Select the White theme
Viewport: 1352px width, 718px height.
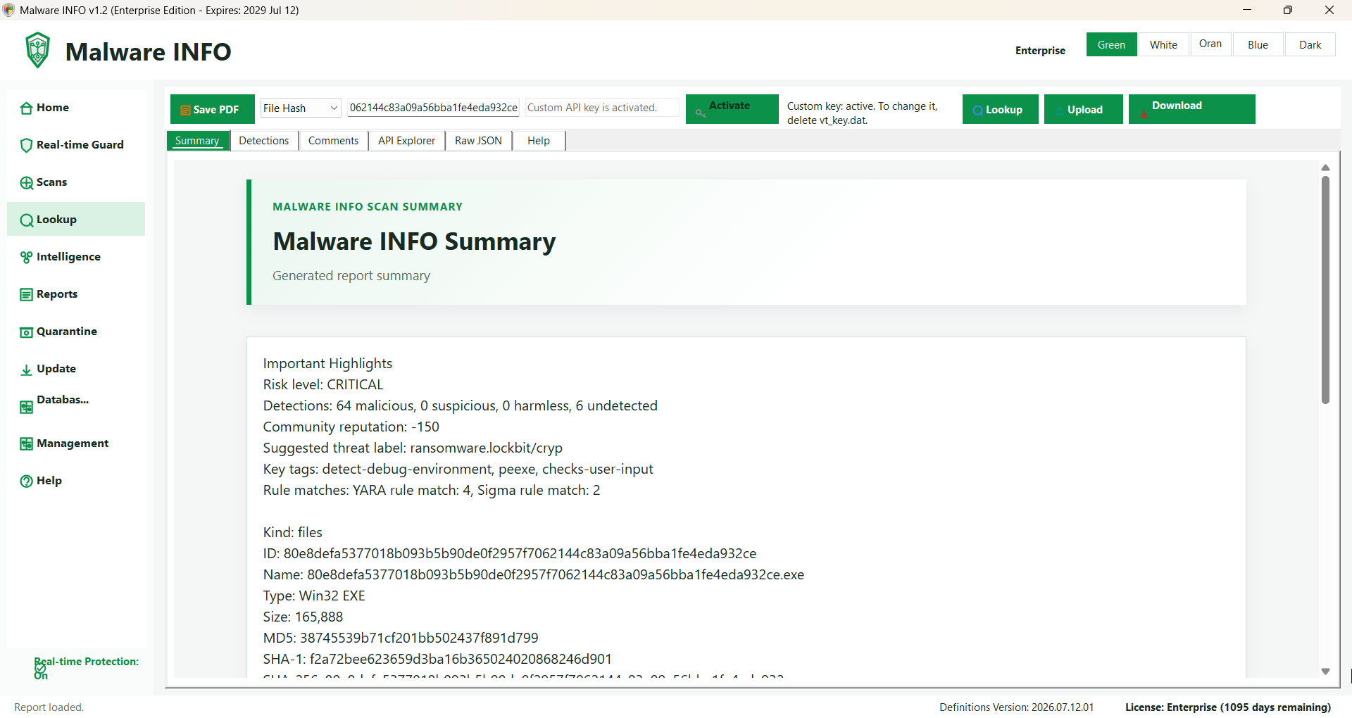1163,44
